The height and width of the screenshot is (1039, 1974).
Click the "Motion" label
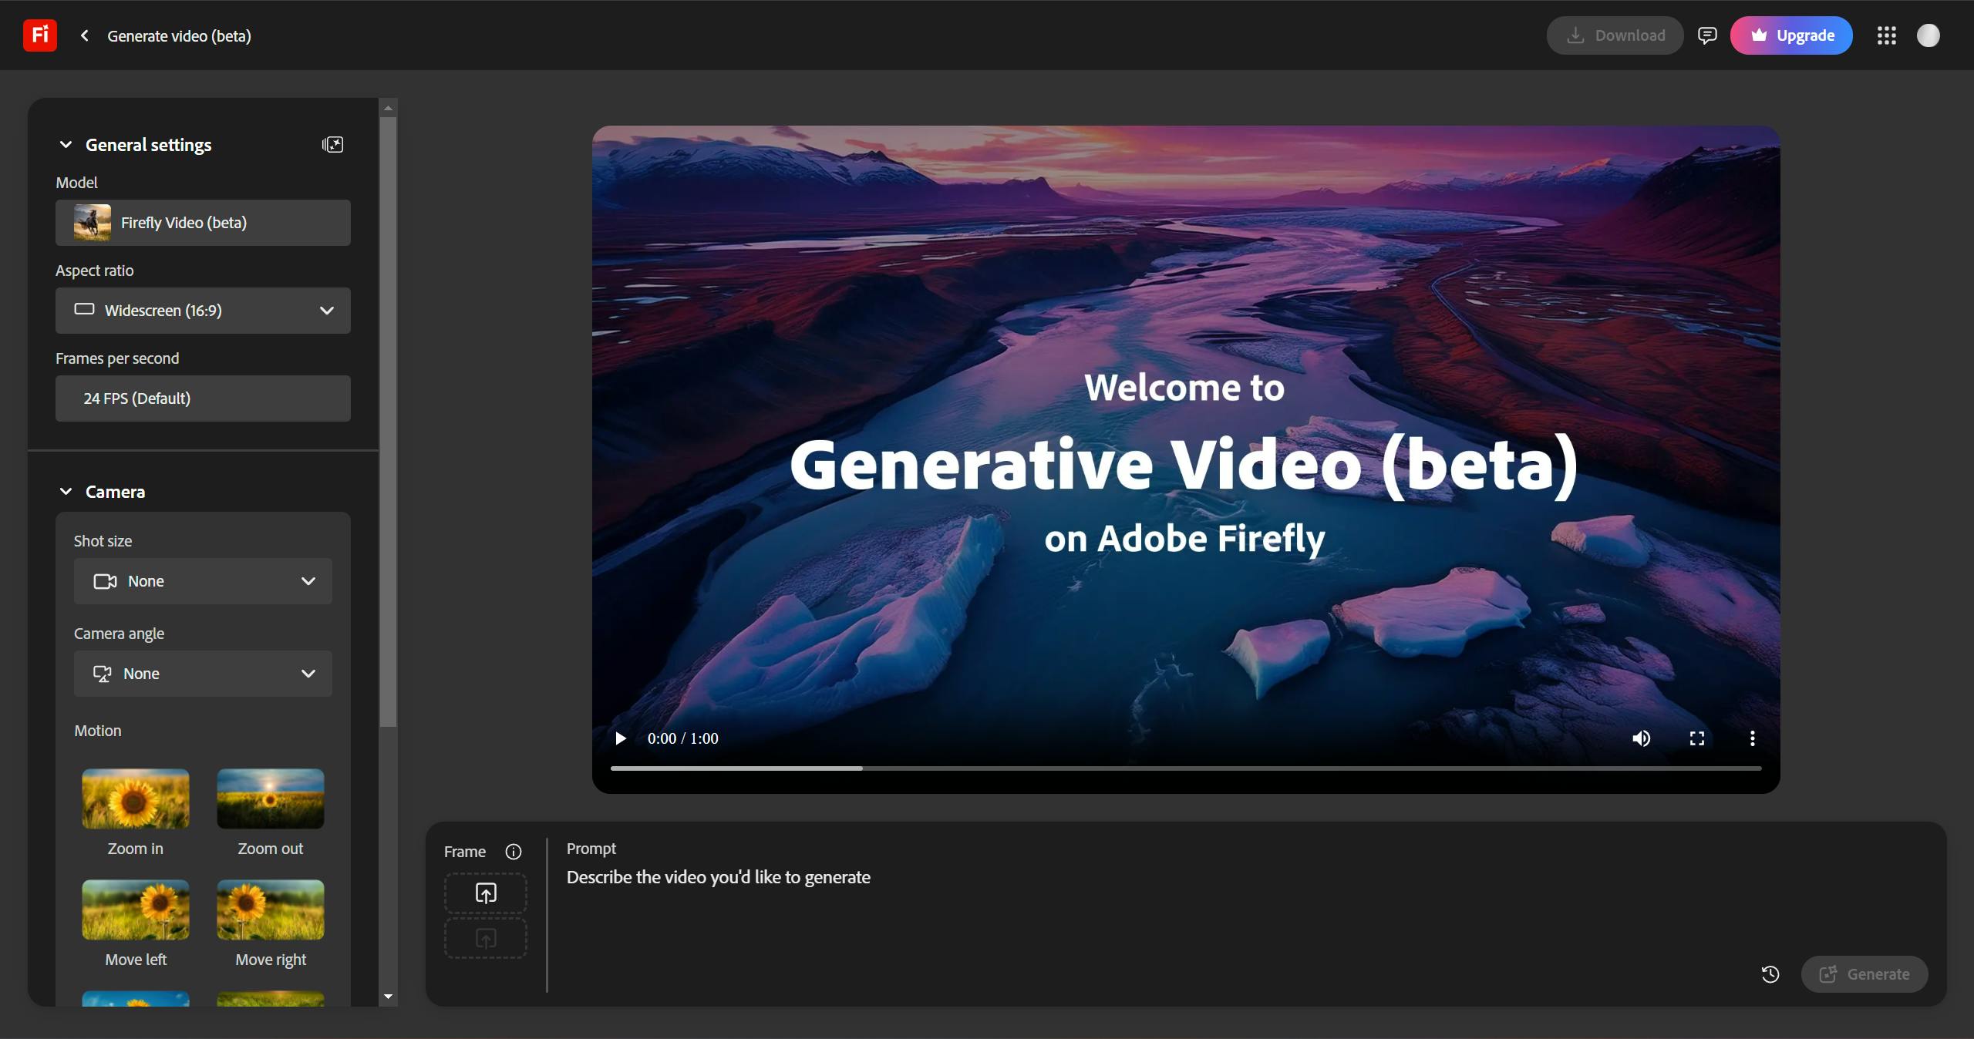98,731
